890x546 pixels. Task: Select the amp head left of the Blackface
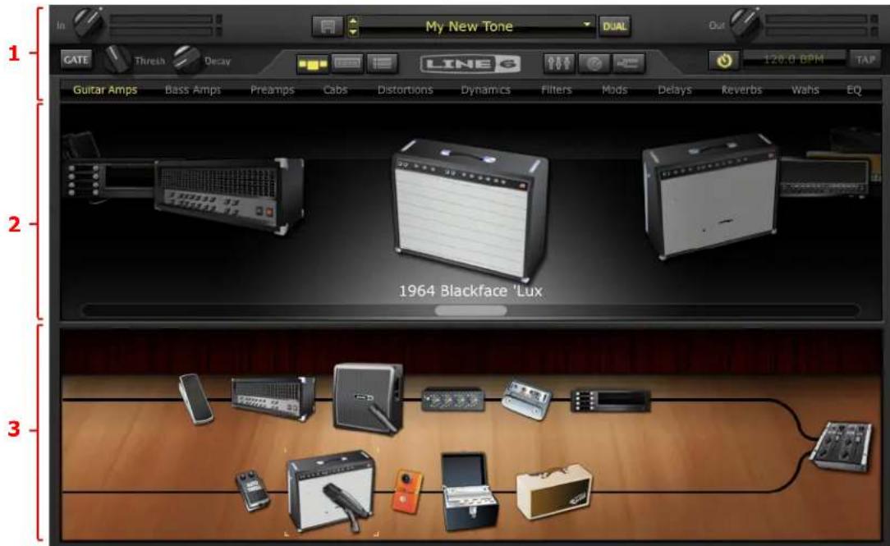[x=228, y=195]
